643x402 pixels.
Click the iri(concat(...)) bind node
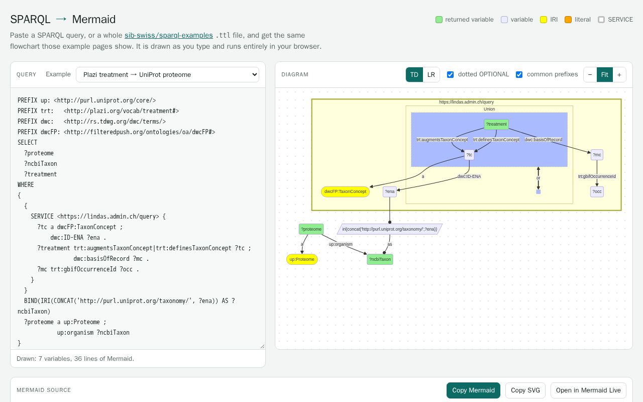click(390, 229)
